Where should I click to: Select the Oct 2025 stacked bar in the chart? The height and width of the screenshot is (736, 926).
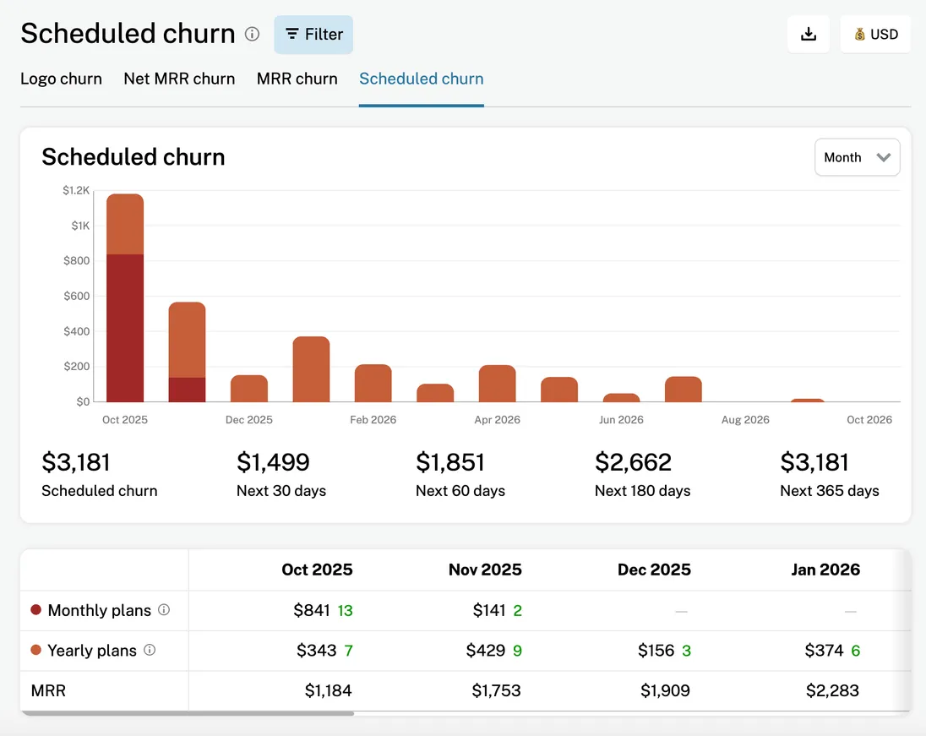(124, 296)
